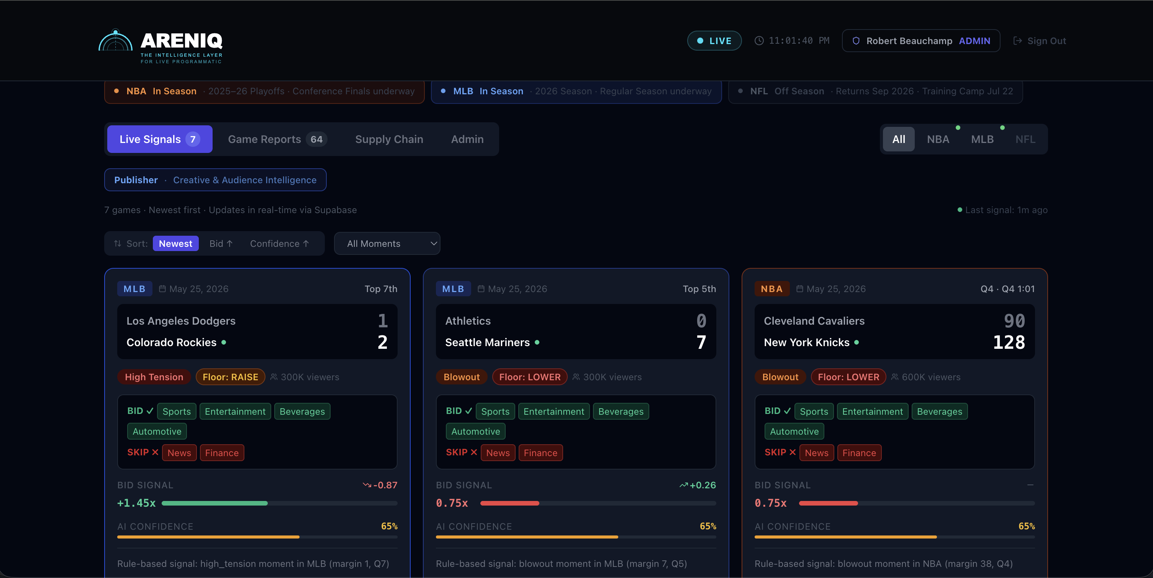Click the shield icon next to Robert Beauchamp

click(x=856, y=41)
